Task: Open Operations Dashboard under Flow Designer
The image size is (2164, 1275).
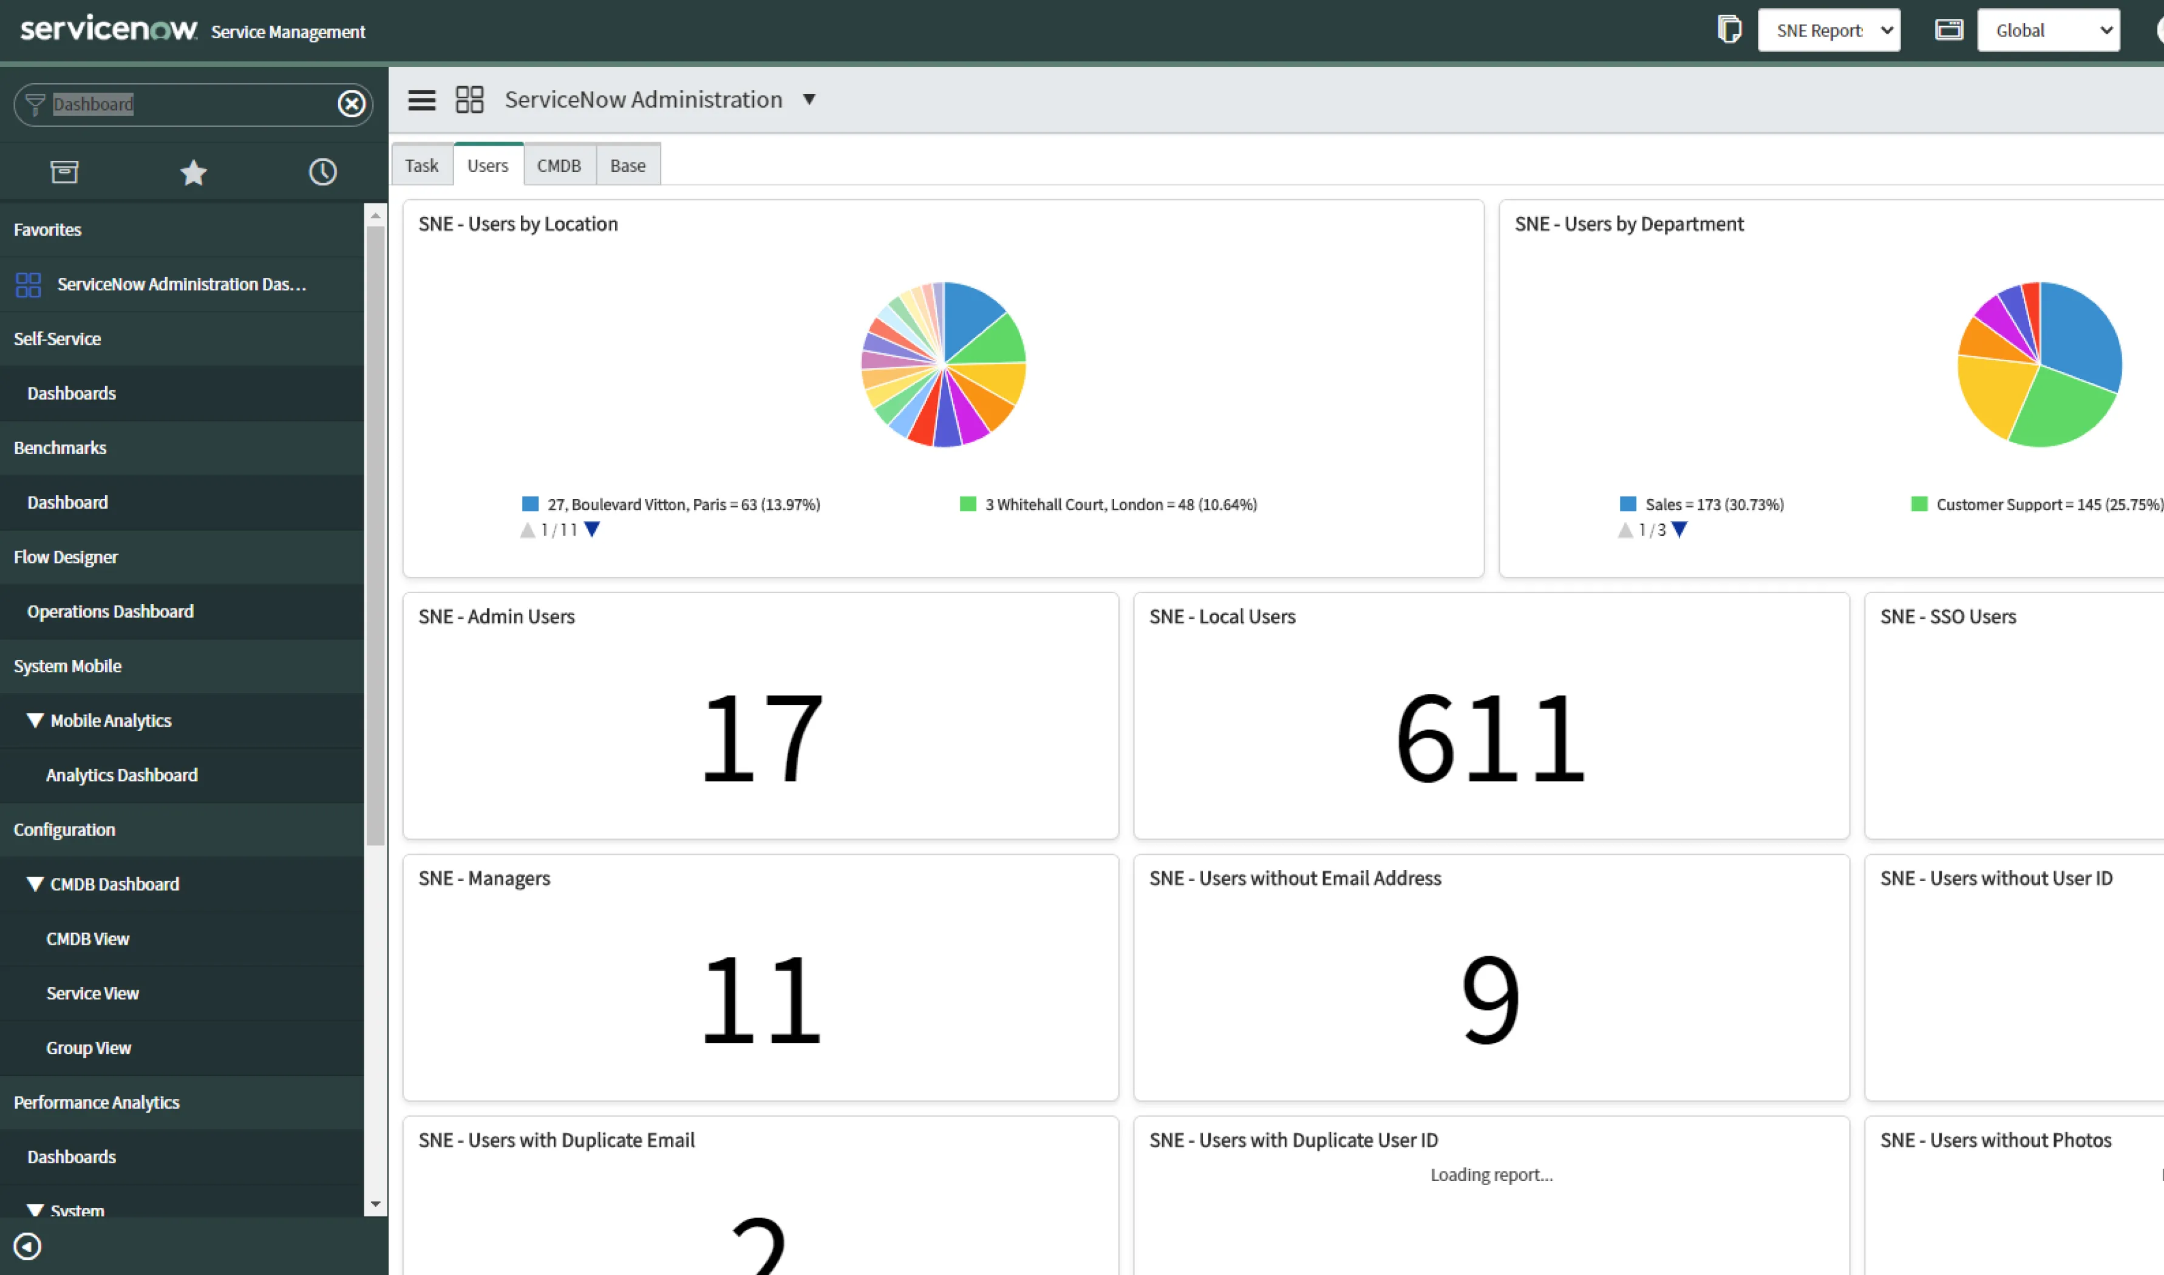Action: coord(110,611)
